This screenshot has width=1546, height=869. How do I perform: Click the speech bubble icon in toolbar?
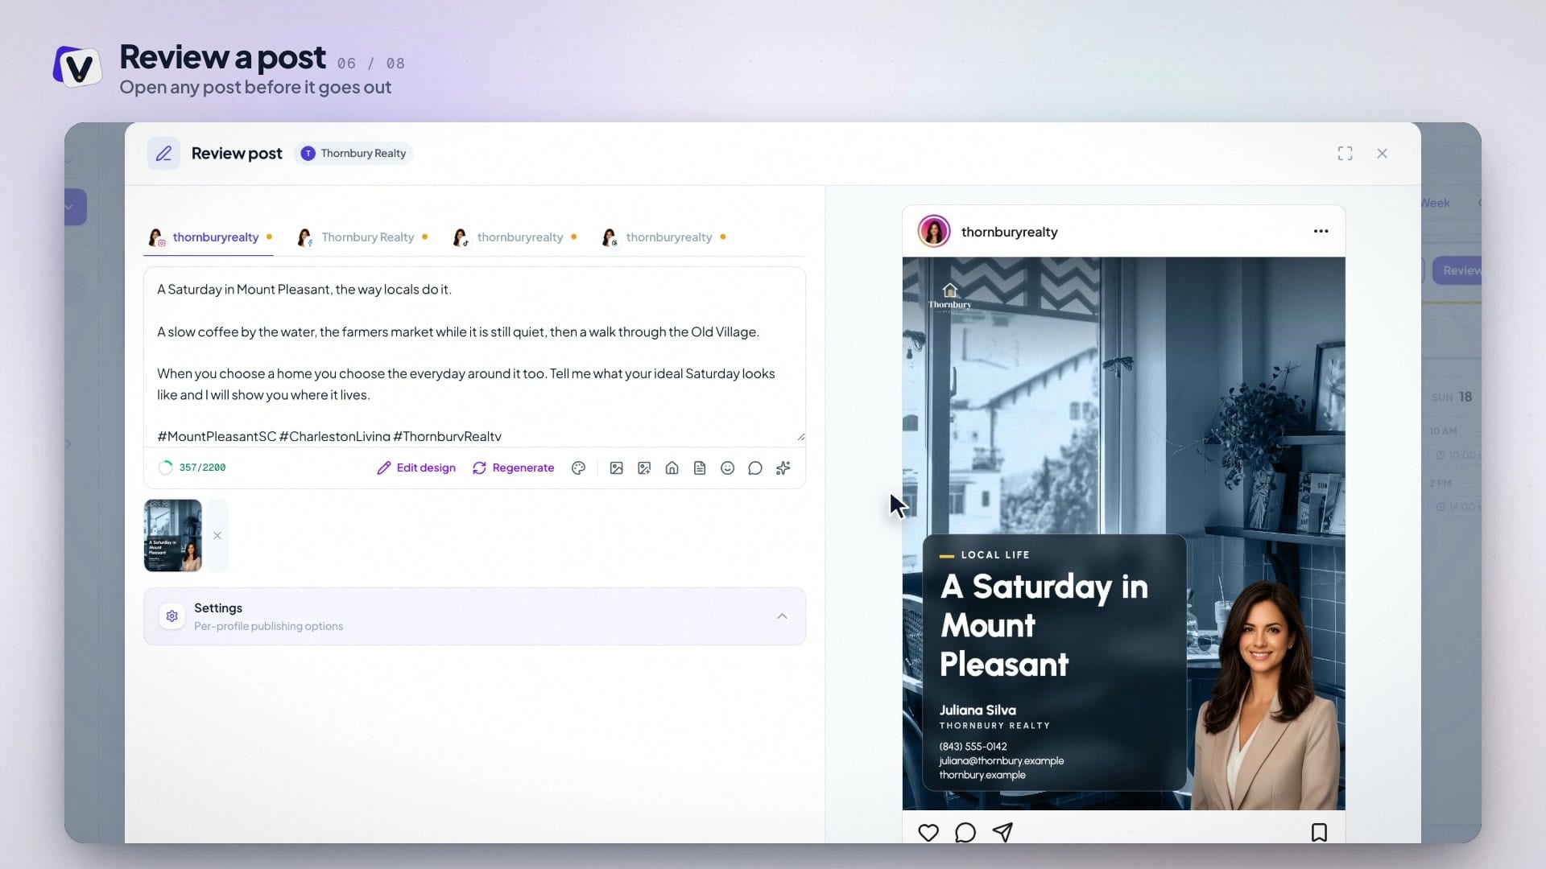pyautogui.click(x=755, y=468)
